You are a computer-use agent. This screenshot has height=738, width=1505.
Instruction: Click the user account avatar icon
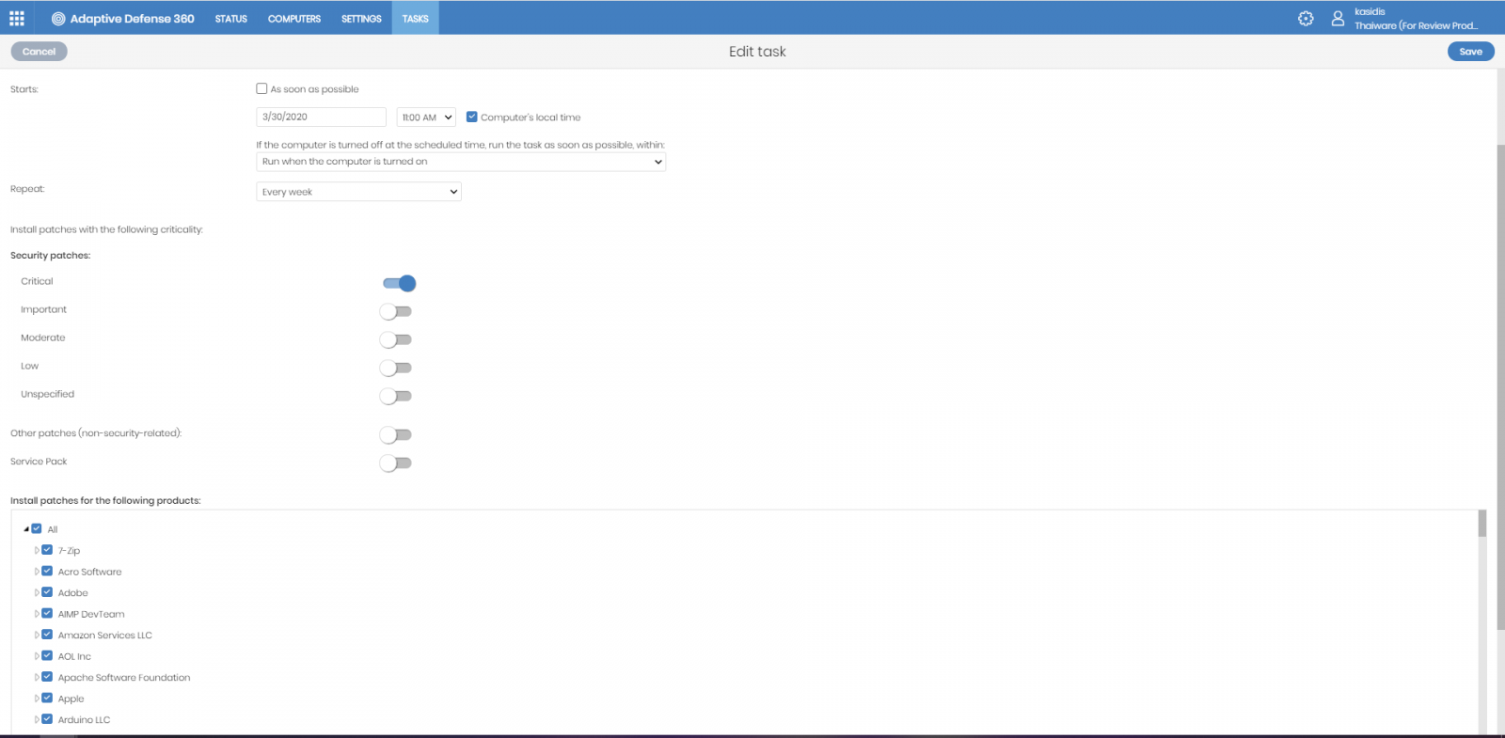1338,18
